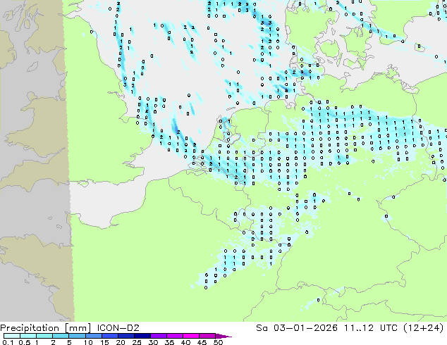Viewport: 447px width, 345px height.
Task: Click the '30' legend scale value
Action: (x=153, y=342)
